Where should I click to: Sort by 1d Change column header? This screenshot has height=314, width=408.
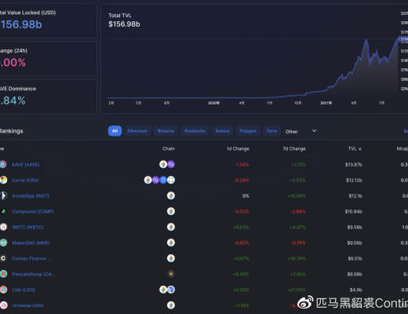click(238, 148)
